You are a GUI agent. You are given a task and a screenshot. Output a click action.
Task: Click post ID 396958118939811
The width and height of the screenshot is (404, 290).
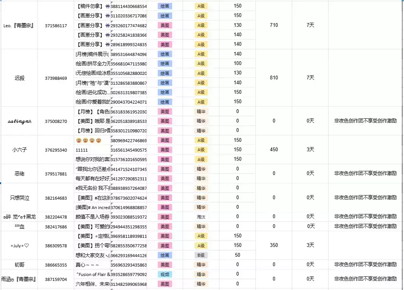point(129,236)
